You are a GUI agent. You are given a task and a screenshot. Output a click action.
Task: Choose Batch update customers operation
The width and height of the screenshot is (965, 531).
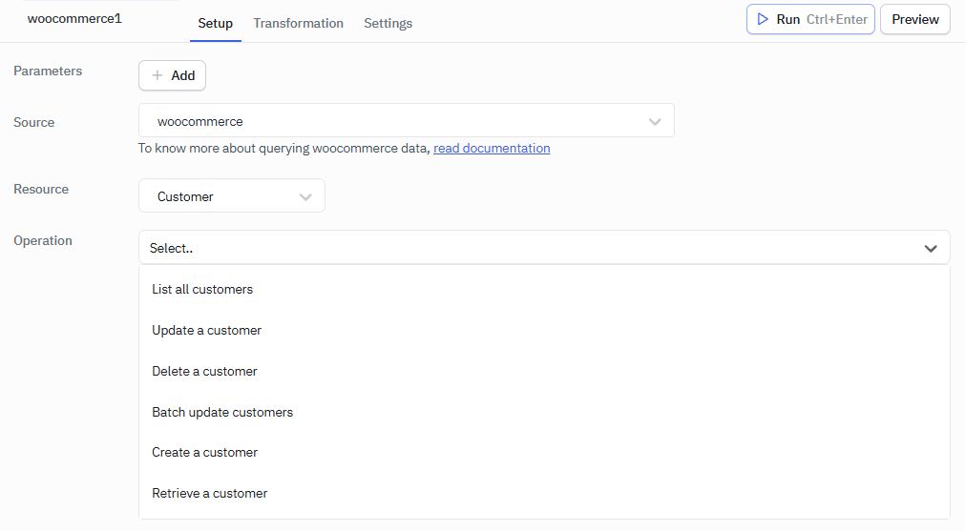pyautogui.click(x=222, y=412)
